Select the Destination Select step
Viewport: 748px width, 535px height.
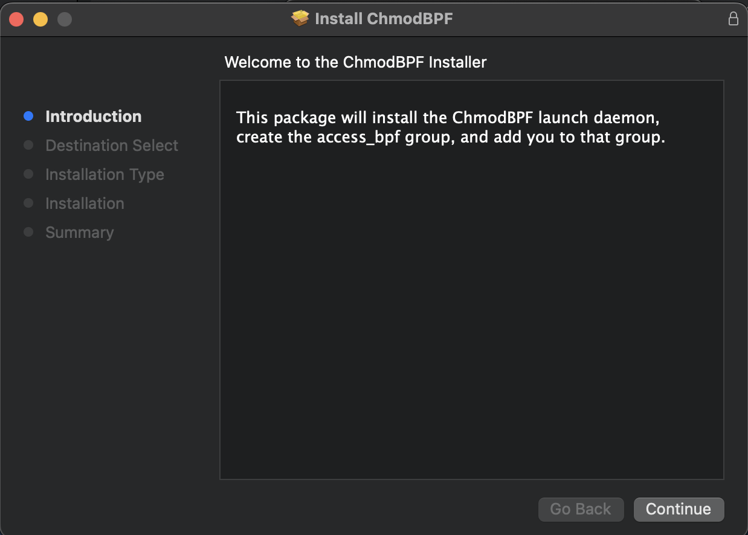pyautogui.click(x=112, y=146)
